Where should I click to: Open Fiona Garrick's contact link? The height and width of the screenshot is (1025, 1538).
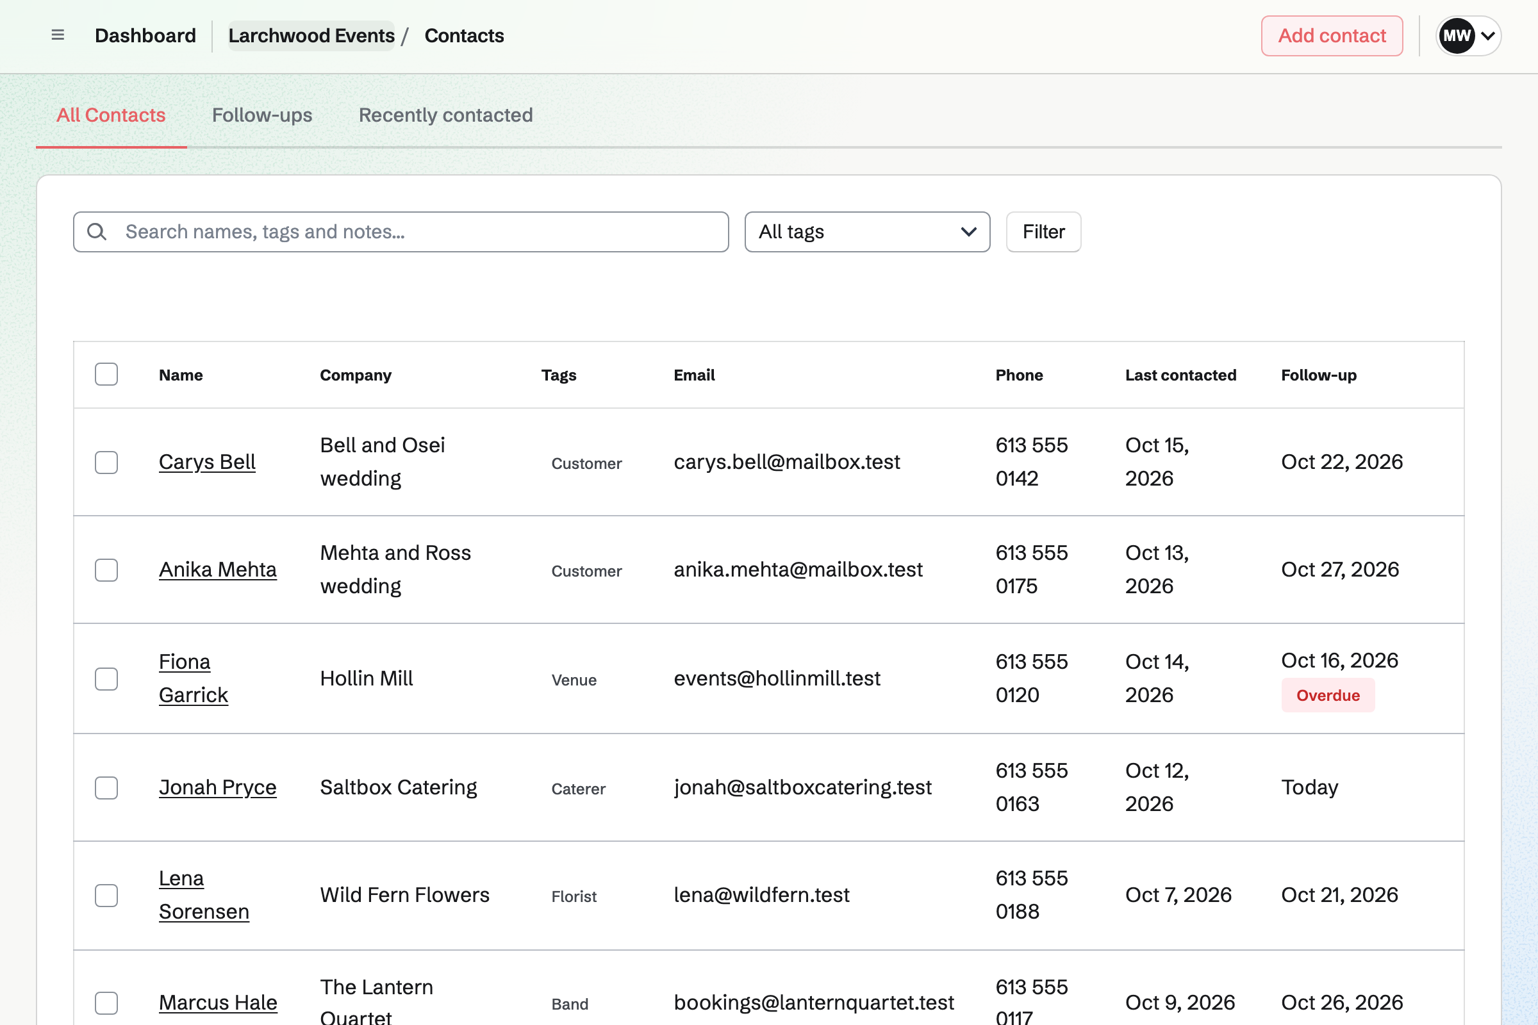pyautogui.click(x=194, y=678)
